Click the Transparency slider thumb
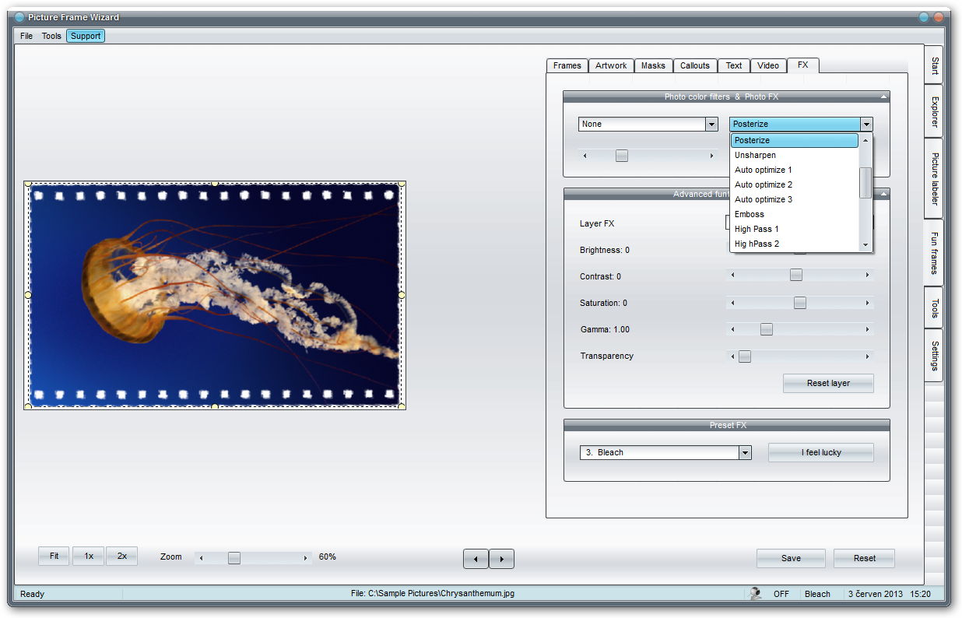 point(745,356)
